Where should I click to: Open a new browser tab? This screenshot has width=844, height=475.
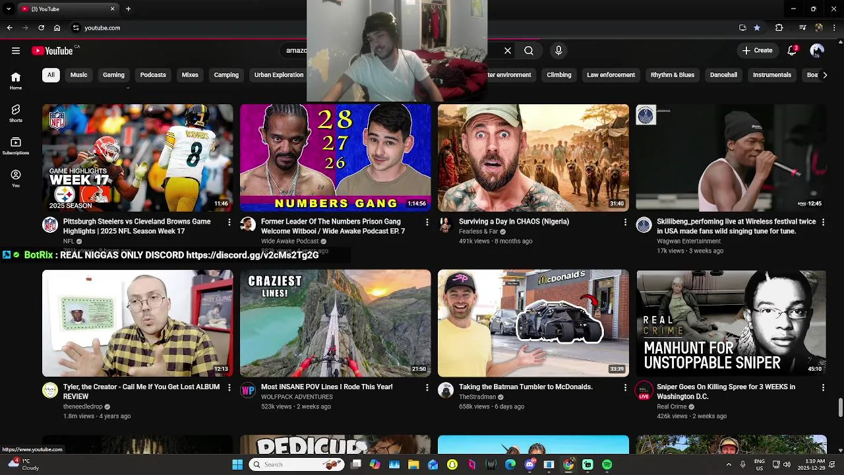(128, 9)
